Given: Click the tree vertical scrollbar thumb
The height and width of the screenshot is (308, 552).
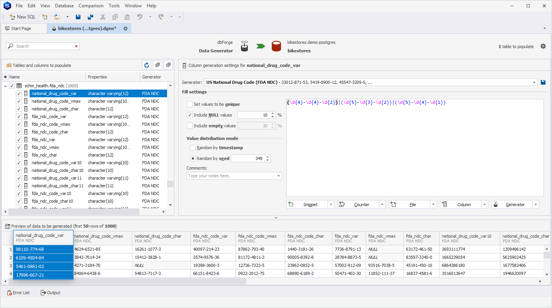Looking at the screenshot, I should [x=170, y=184].
